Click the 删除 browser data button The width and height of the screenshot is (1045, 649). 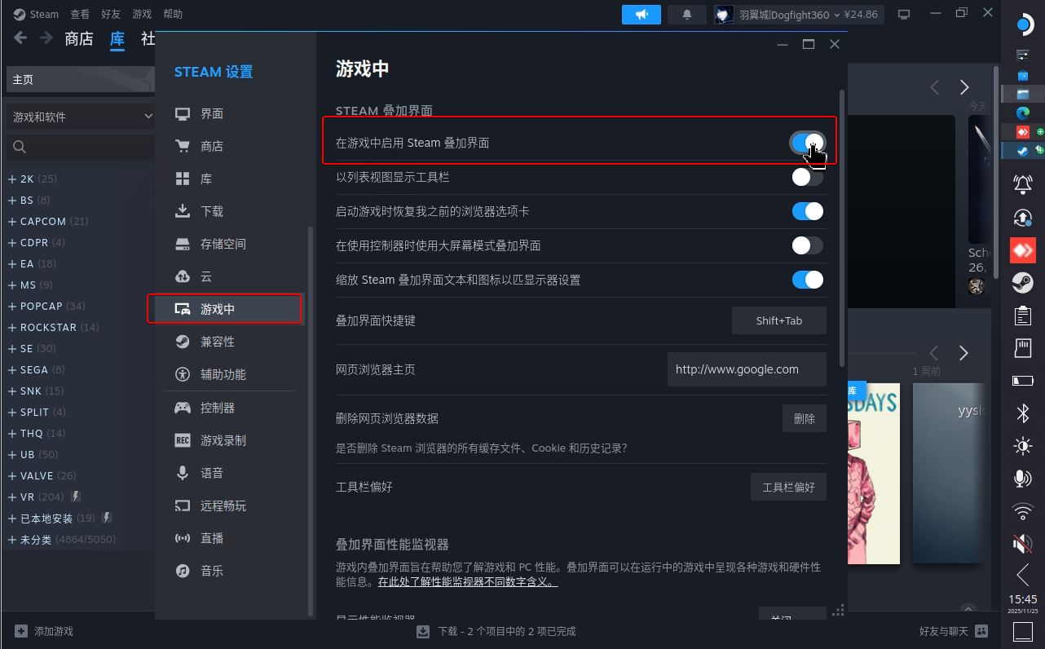804,418
